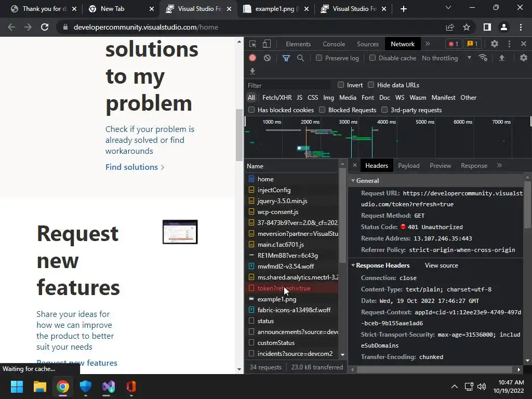Reload the page with refresh icon

(45, 27)
